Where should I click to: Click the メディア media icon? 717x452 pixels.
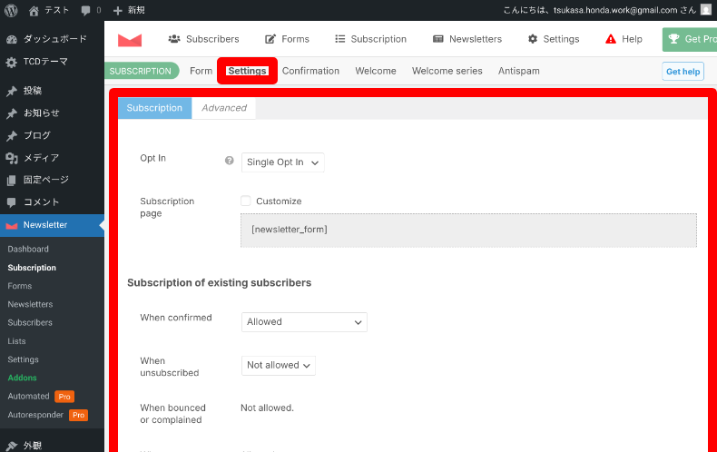click(12, 158)
